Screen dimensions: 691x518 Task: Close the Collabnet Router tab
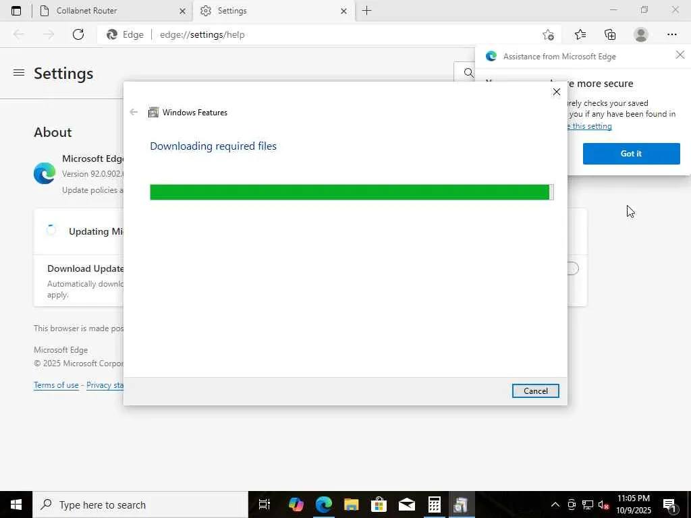point(182,11)
